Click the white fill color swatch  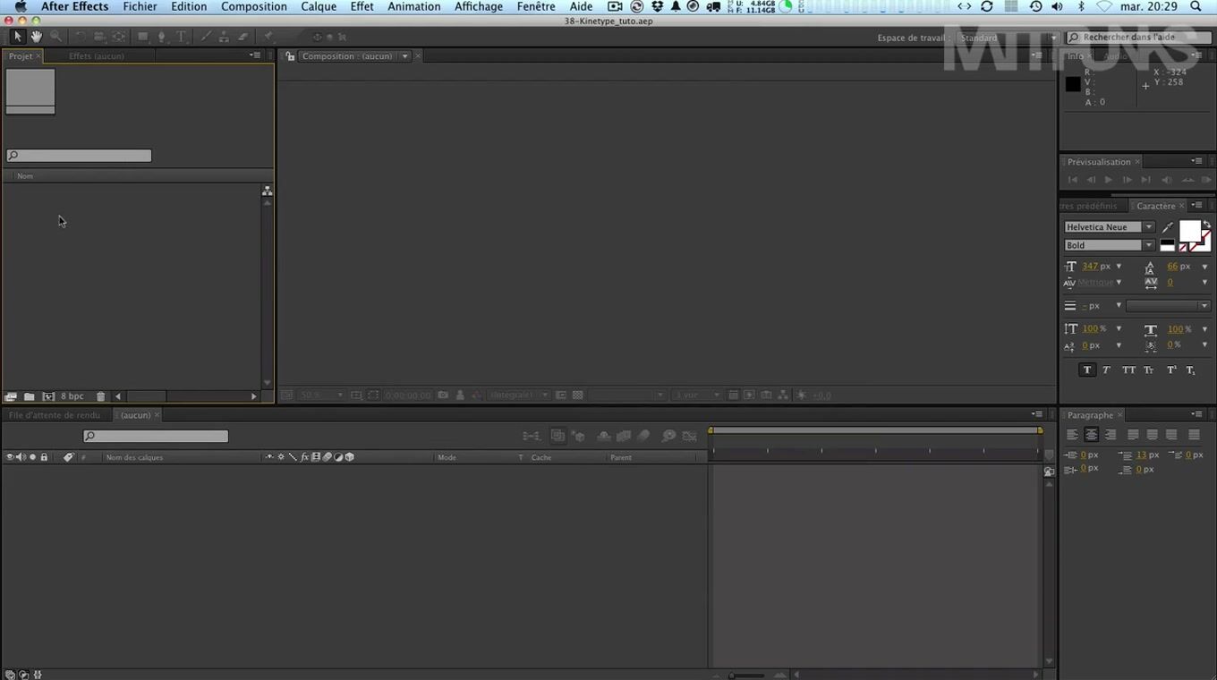point(1189,231)
